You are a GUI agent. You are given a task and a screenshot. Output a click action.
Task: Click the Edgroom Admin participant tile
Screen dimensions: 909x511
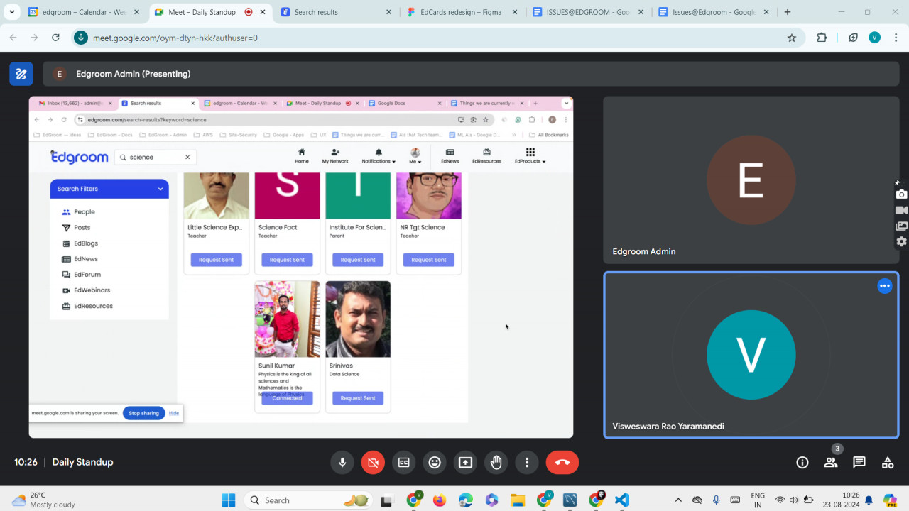(751, 180)
